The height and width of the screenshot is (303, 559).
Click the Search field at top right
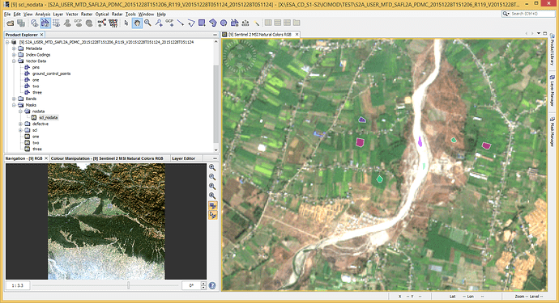pyautogui.click(x=528, y=14)
